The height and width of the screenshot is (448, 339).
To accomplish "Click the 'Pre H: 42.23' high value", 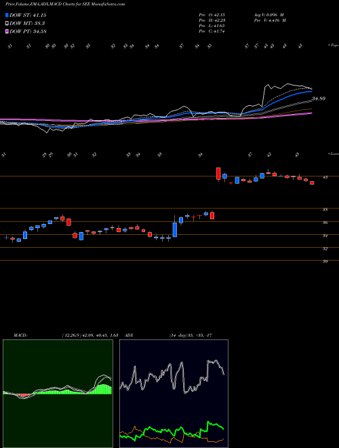I will [213, 20].
